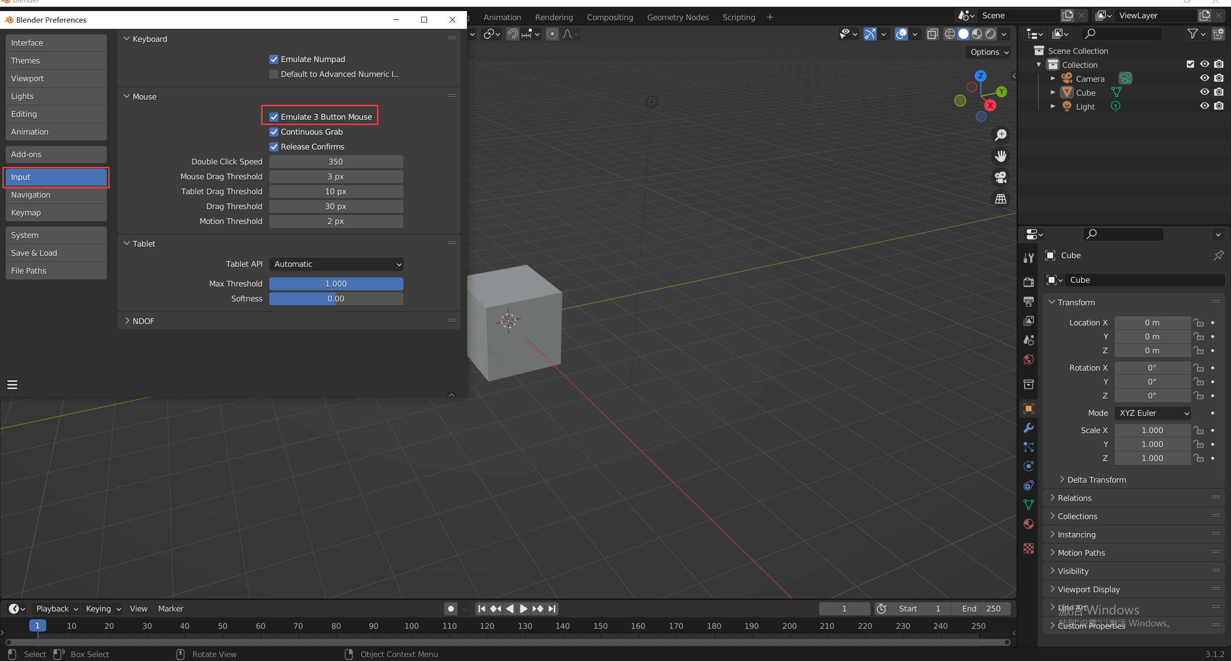The image size is (1231, 661).
Task: Uncheck Emulate Numpad checkbox
Action: (x=274, y=59)
